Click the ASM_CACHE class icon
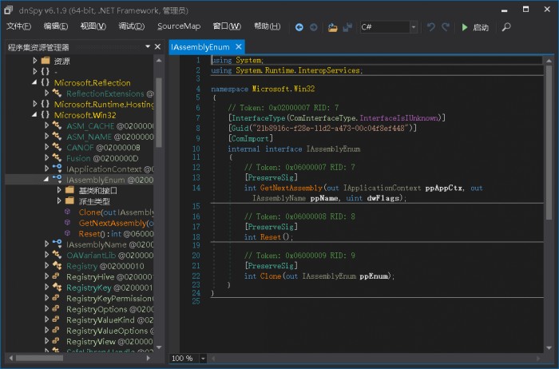This screenshot has width=559, height=369. 57,125
